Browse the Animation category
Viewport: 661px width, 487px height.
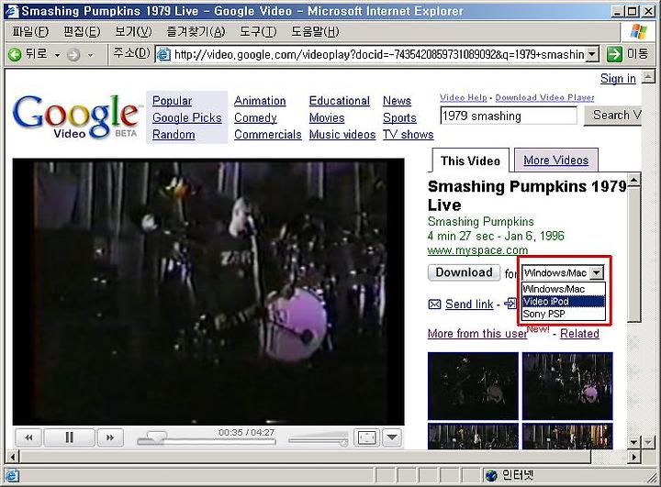[x=260, y=101]
